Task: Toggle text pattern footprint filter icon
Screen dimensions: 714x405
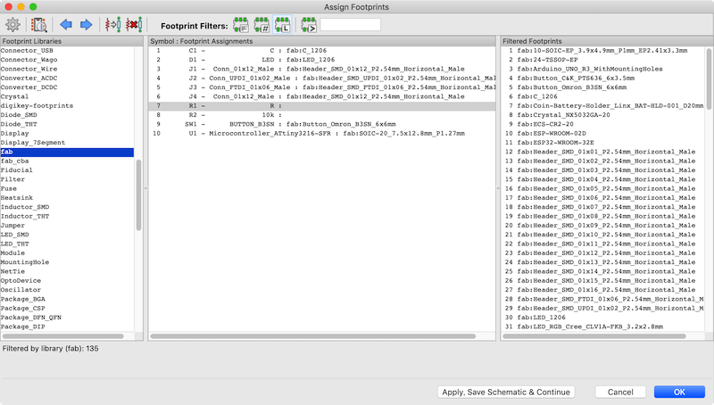Action: [x=309, y=25]
